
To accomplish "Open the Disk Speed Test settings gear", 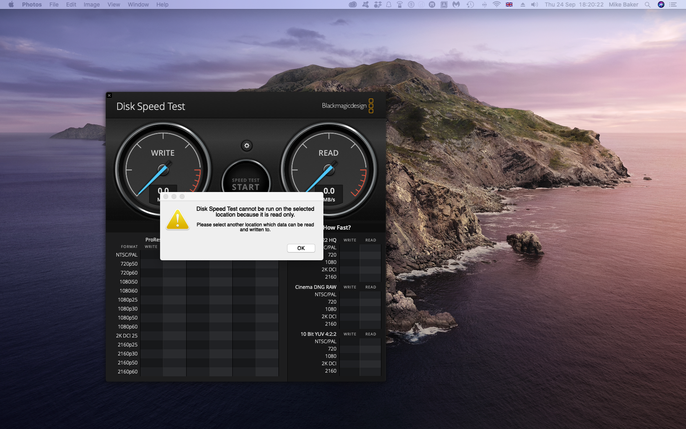I will pos(247,145).
